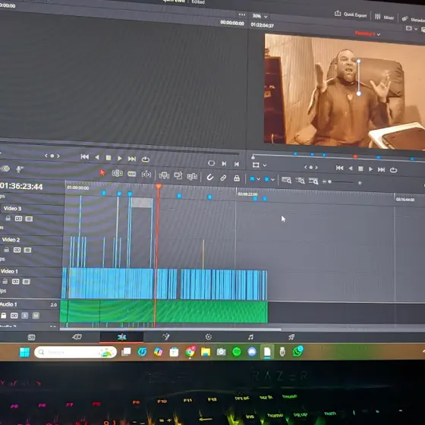
Task: Play the timeline viewer in reverse
Action: tap(351, 168)
